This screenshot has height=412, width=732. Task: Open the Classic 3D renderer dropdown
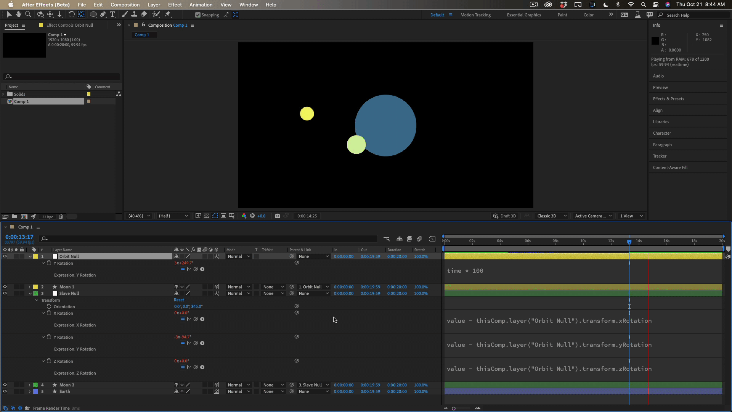tap(552, 216)
